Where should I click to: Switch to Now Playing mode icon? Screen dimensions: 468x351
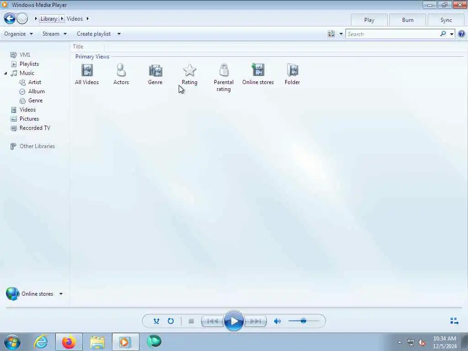click(454, 321)
